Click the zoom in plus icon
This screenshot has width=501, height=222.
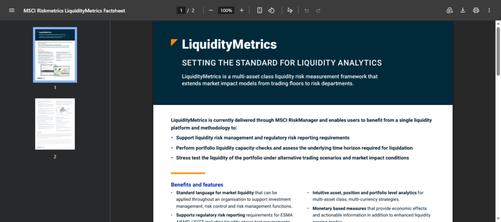[242, 10]
